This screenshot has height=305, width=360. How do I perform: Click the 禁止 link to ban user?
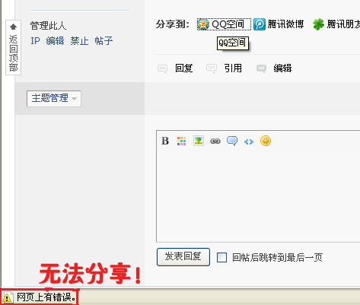tap(79, 41)
